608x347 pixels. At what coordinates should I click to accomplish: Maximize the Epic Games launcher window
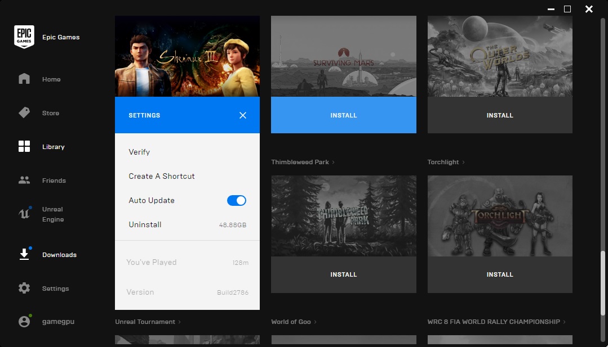[x=567, y=9]
